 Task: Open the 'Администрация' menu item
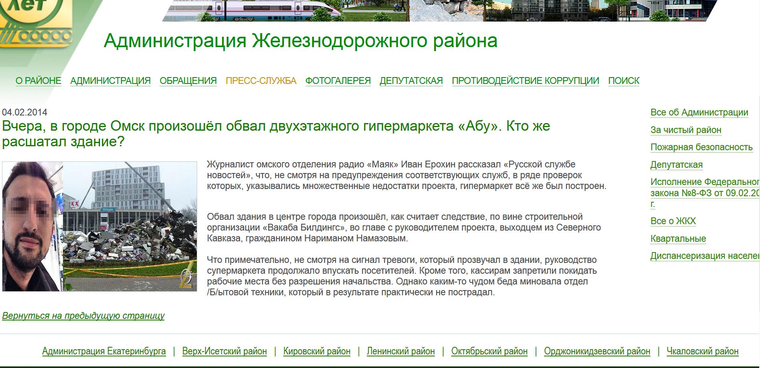click(110, 81)
